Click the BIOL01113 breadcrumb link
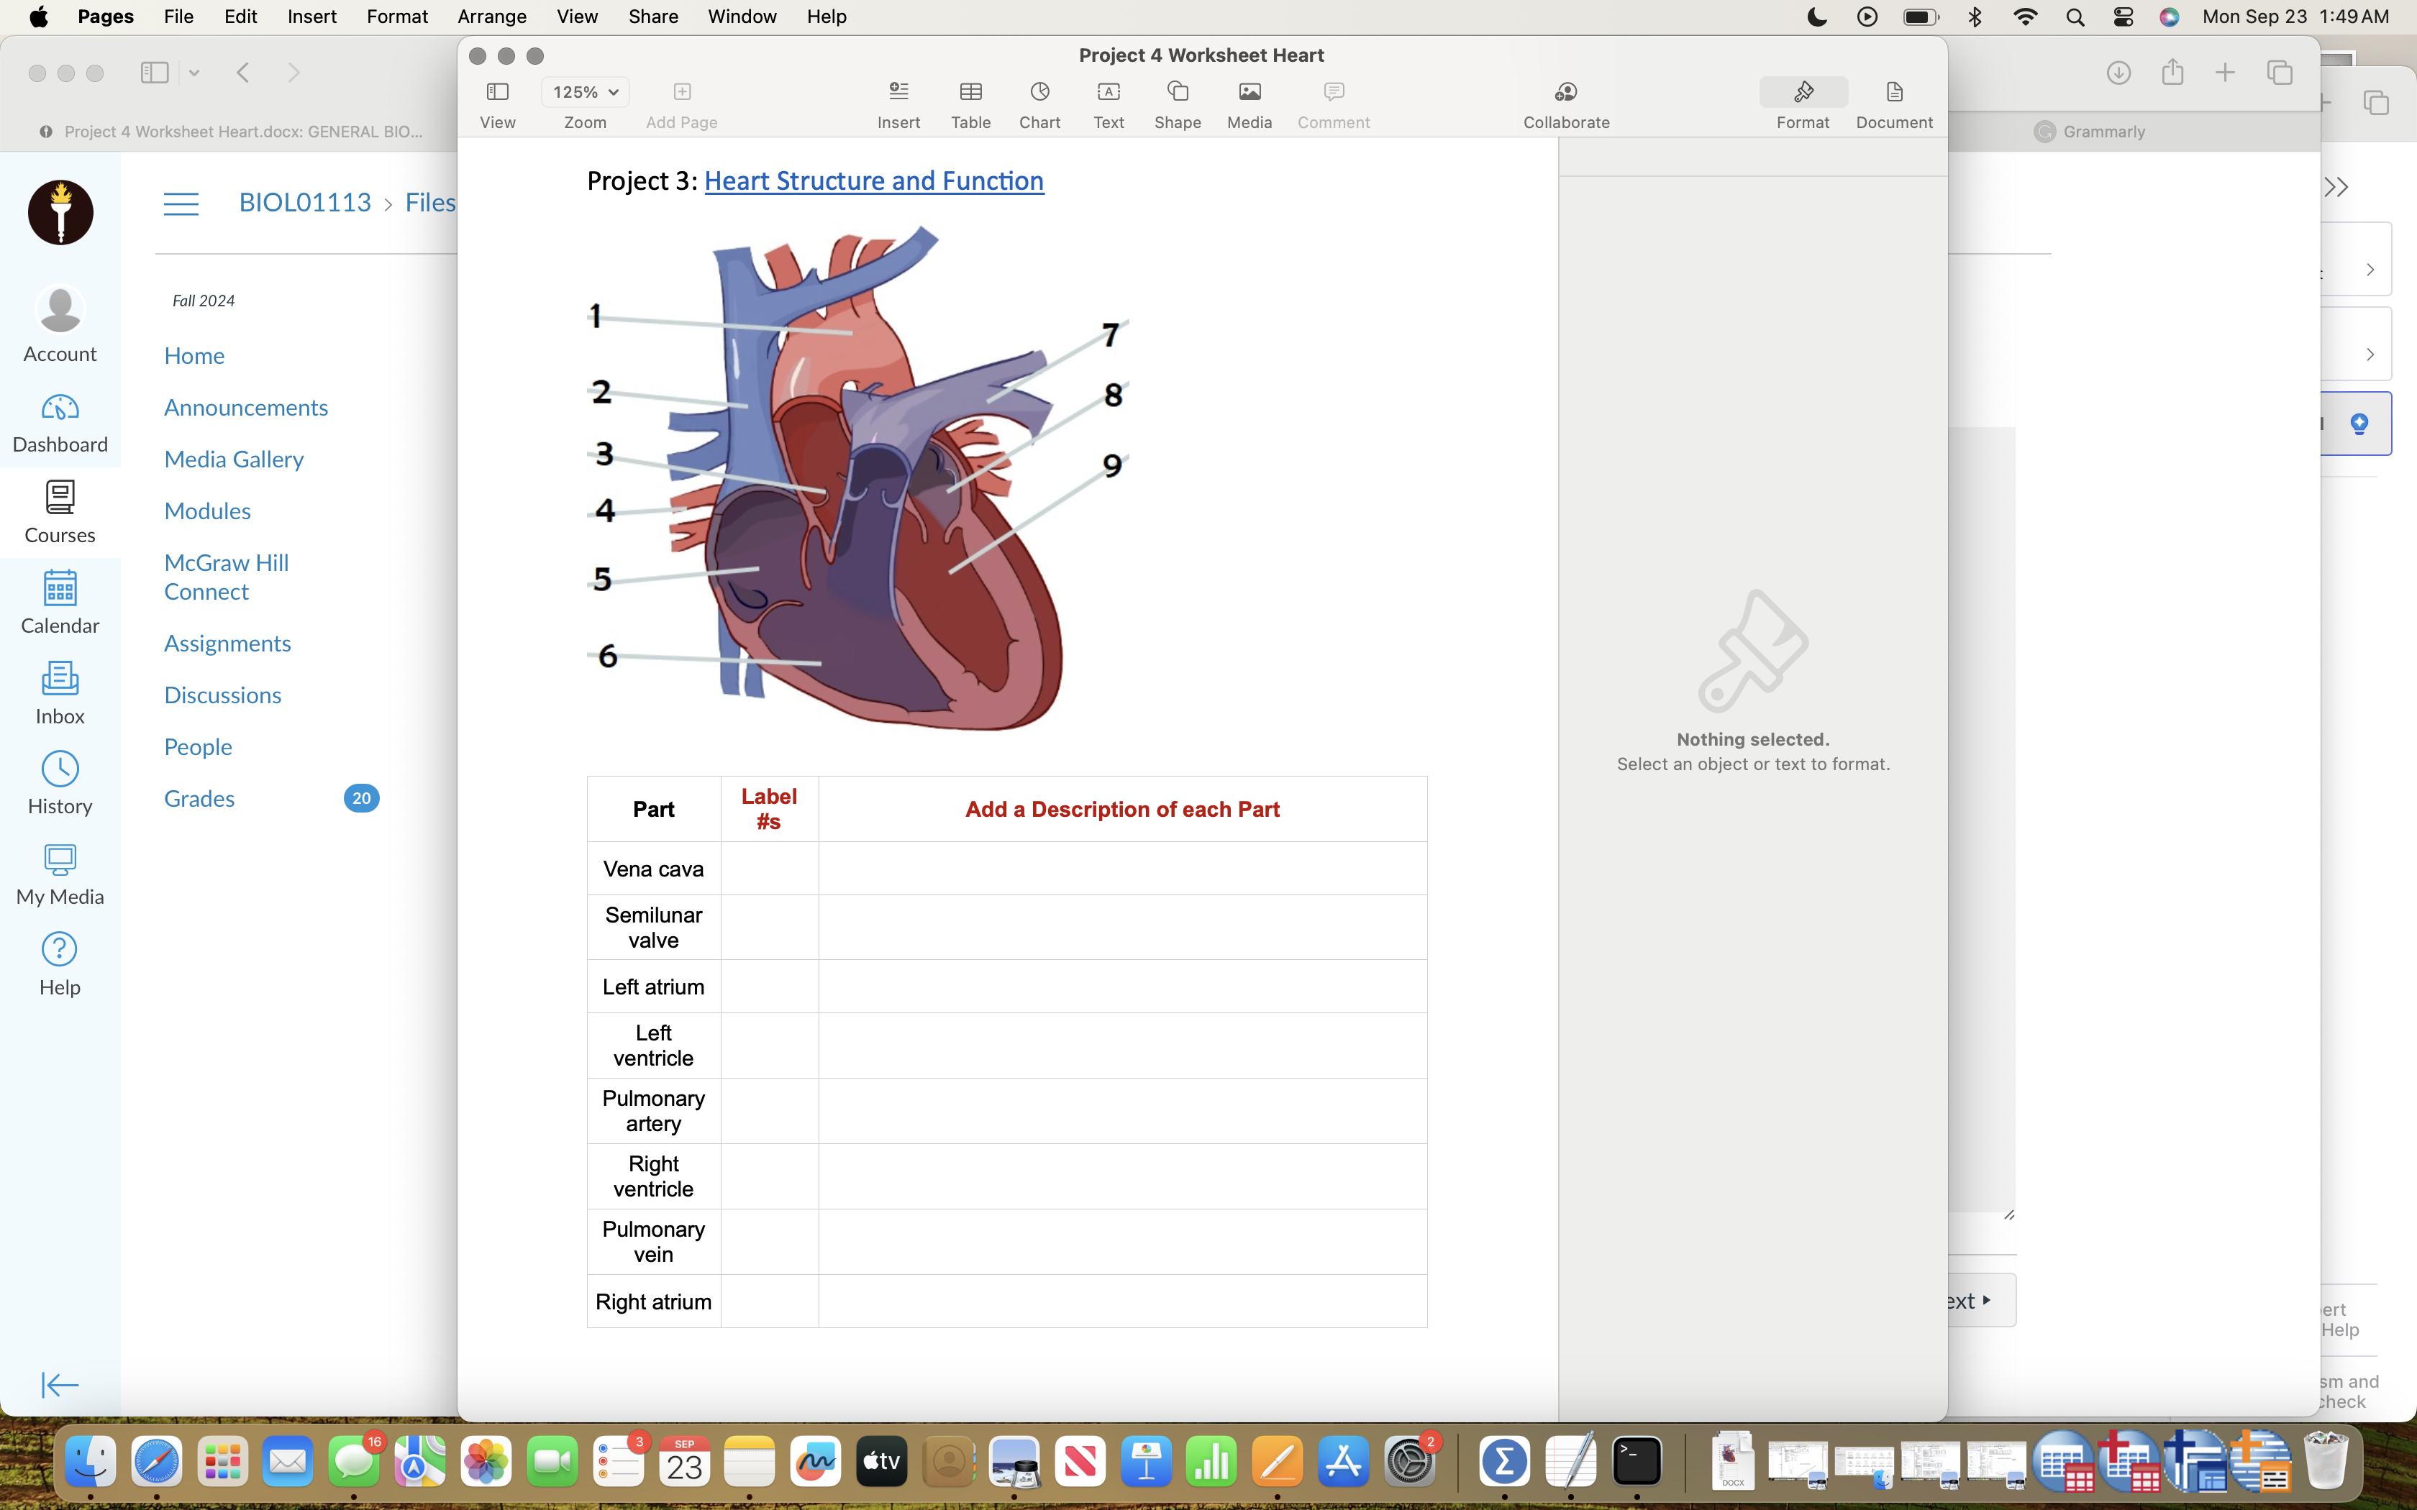The width and height of the screenshot is (2417, 1510). point(304,203)
